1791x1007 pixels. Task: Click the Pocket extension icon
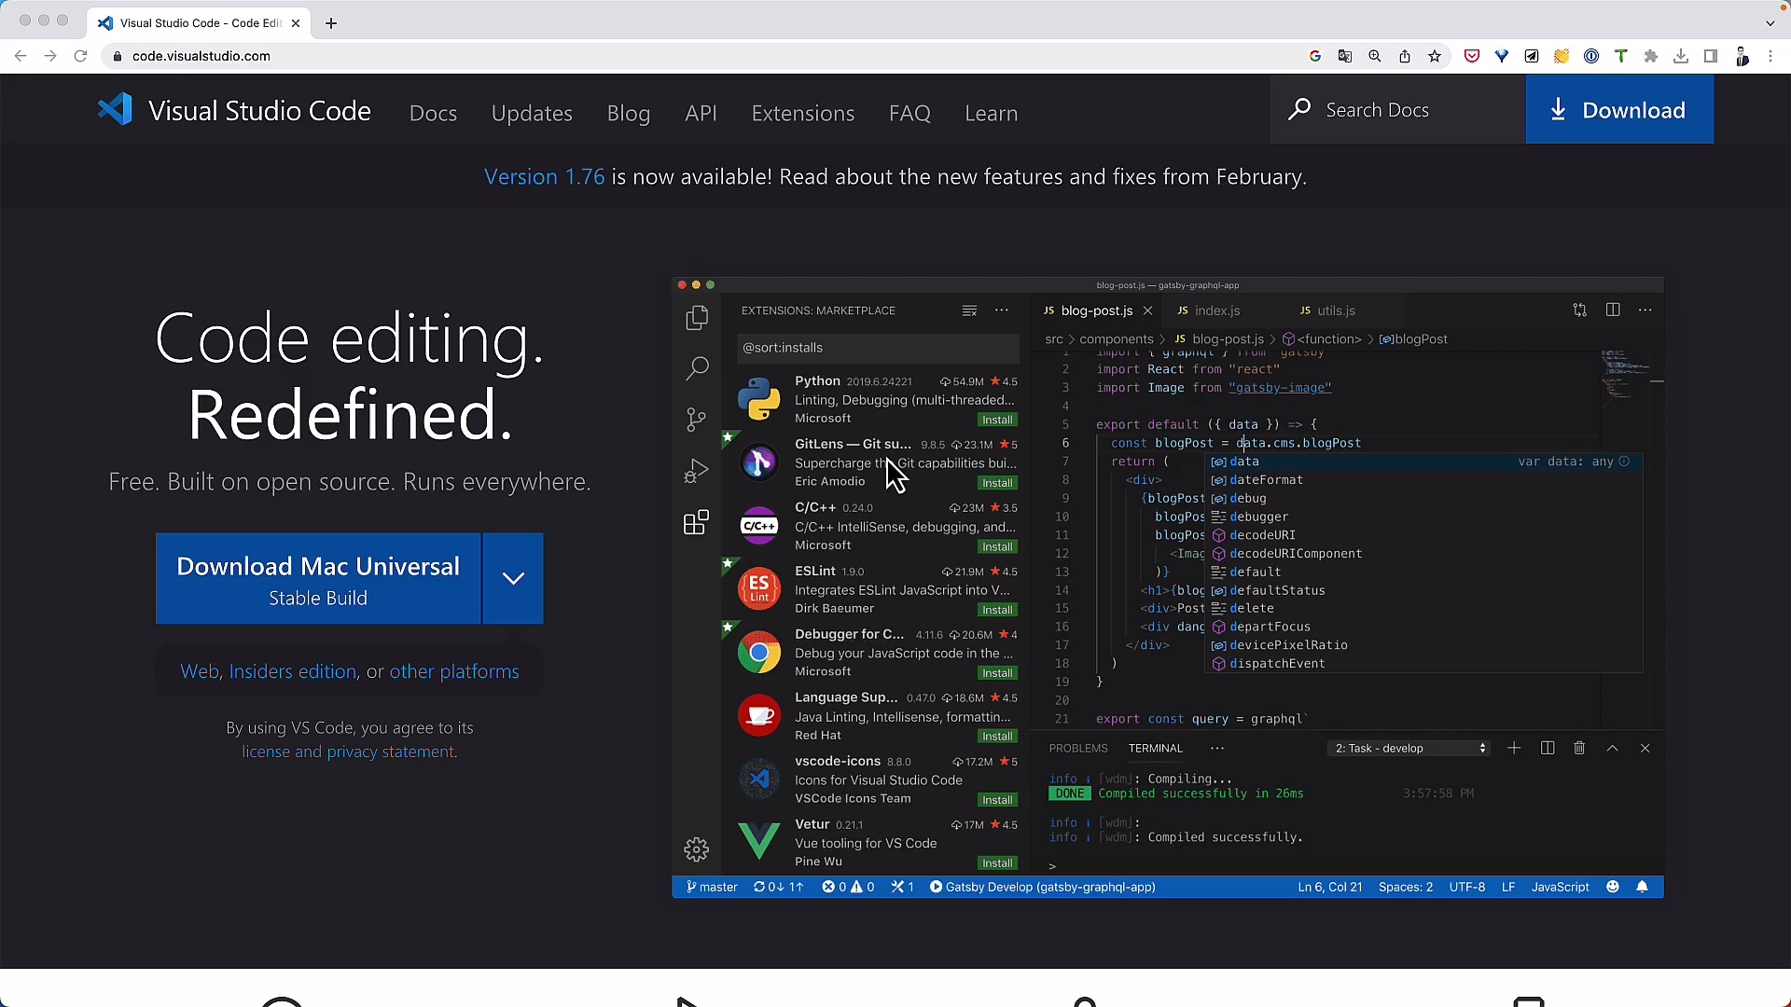tap(1472, 56)
